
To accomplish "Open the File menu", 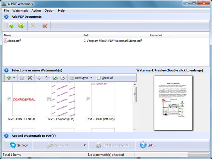I will 6,11.
